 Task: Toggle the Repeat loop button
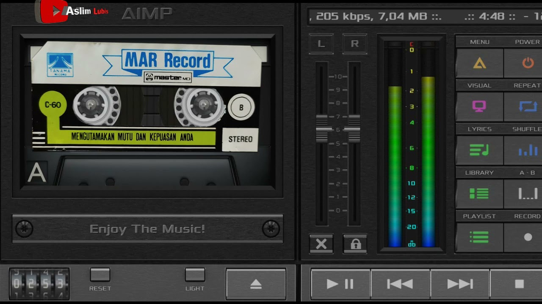(525, 106)
